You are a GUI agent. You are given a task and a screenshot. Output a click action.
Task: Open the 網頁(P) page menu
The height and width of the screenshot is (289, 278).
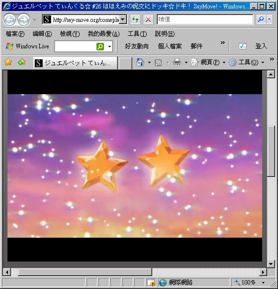208,62
